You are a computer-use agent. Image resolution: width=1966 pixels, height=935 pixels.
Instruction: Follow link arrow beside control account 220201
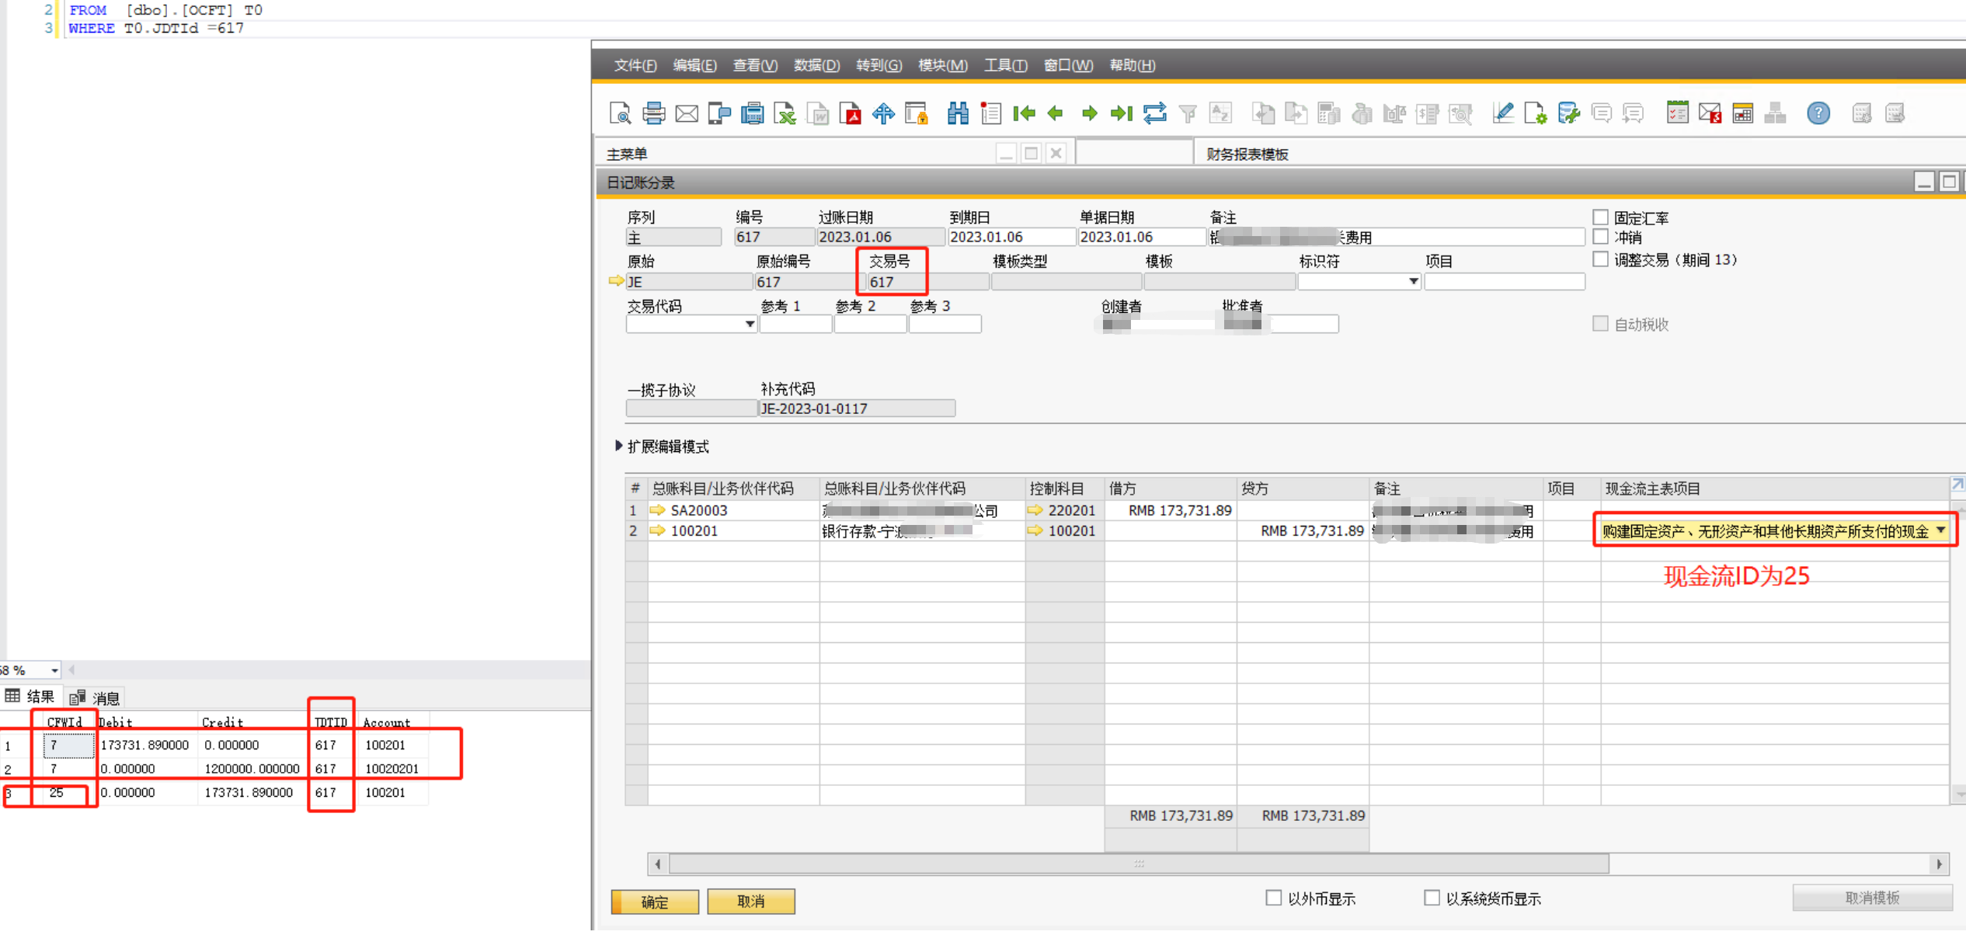[x=1035, y=511]
